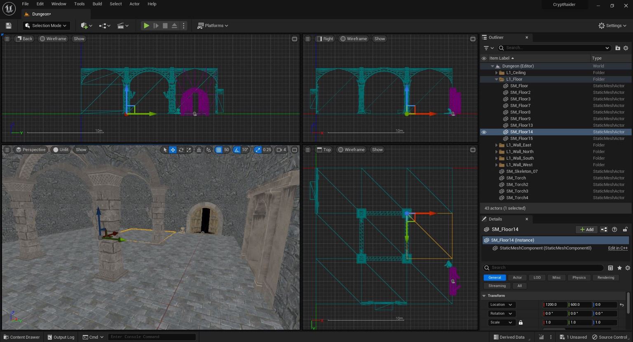Click the Location X value field

pyautogui.click(x=555, y=305)
